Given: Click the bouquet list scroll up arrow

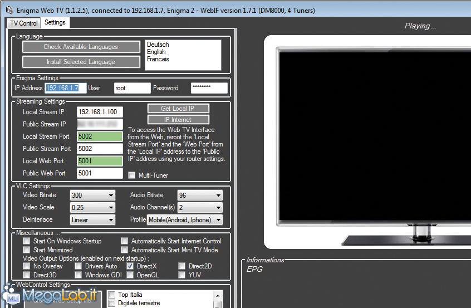Looking at the screenshot, I should (x=218, y=295).
